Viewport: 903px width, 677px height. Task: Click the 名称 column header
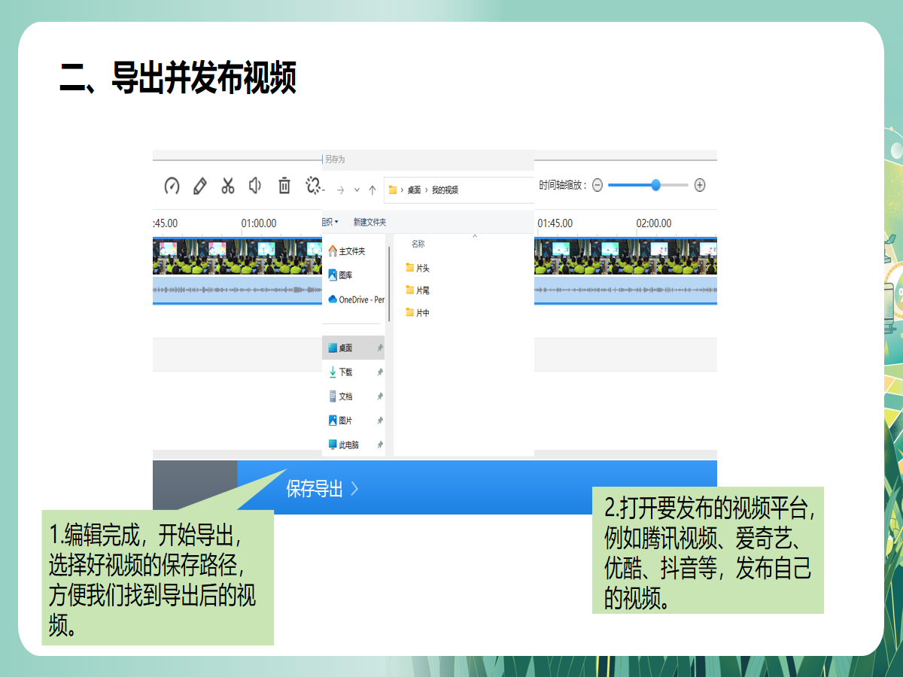[418, 244]
